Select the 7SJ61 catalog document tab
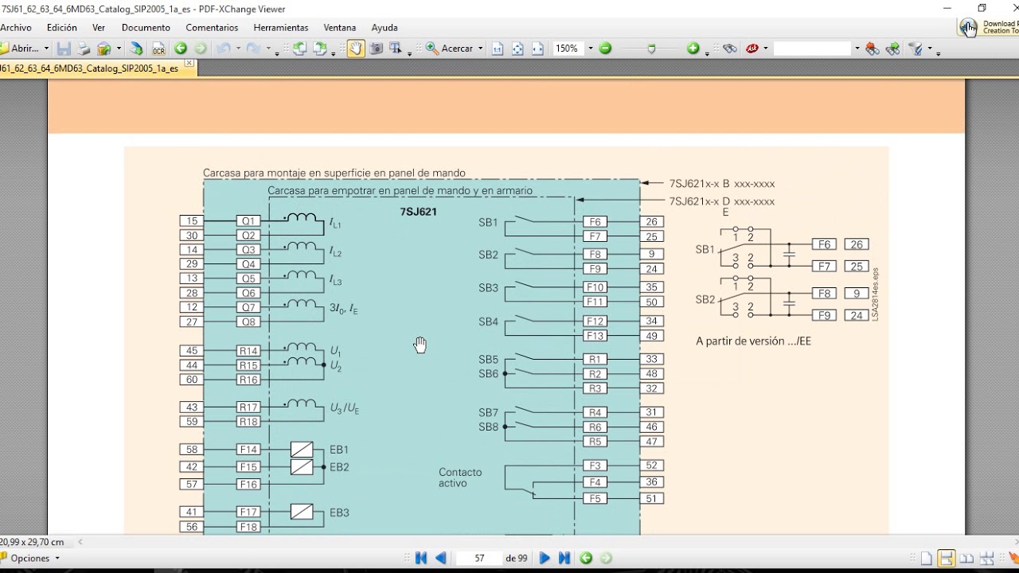 (92, 68)
